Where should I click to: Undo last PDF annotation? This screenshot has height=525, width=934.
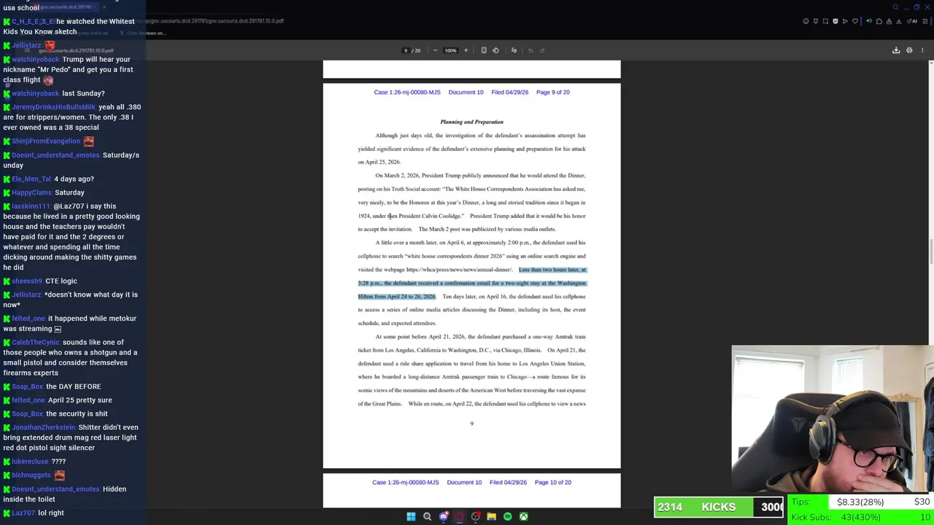click(530, 50)
